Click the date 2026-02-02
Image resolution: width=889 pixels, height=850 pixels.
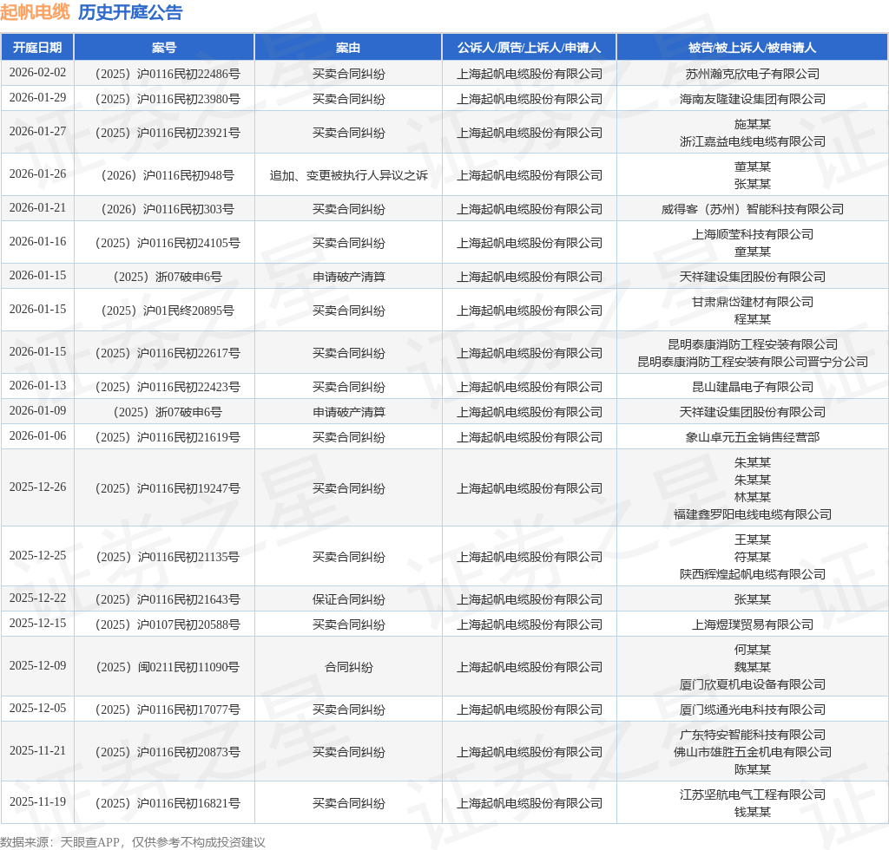[37, 73]
